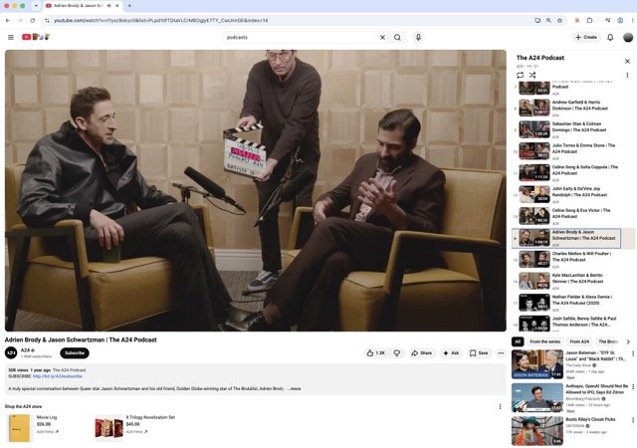Subscribe to the A24 channel
The width and height of the screenshot is (637, 448).
[75, 352]
